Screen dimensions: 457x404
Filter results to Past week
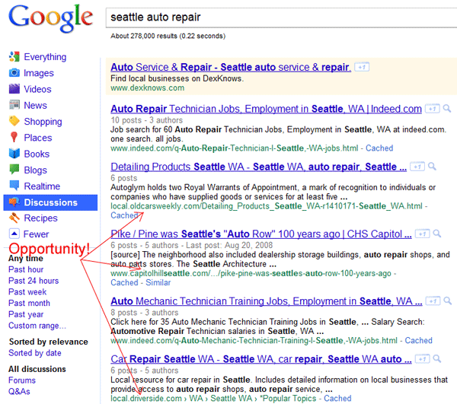pos(27,292)
